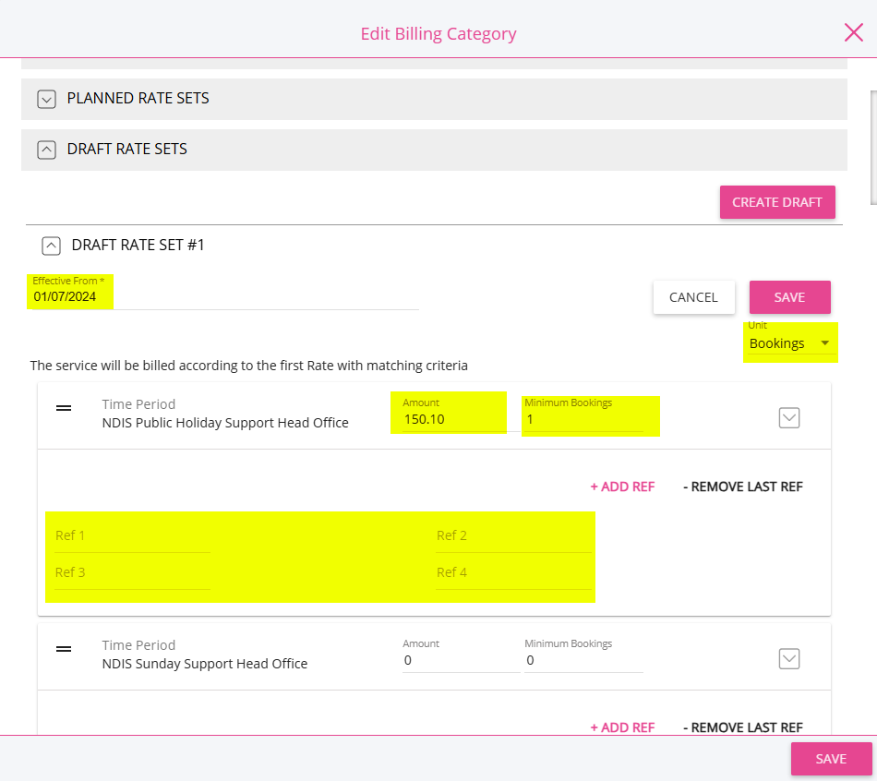Expand the Sunday Support rate chevron
877x781 pixels.
tap(788, 659)
